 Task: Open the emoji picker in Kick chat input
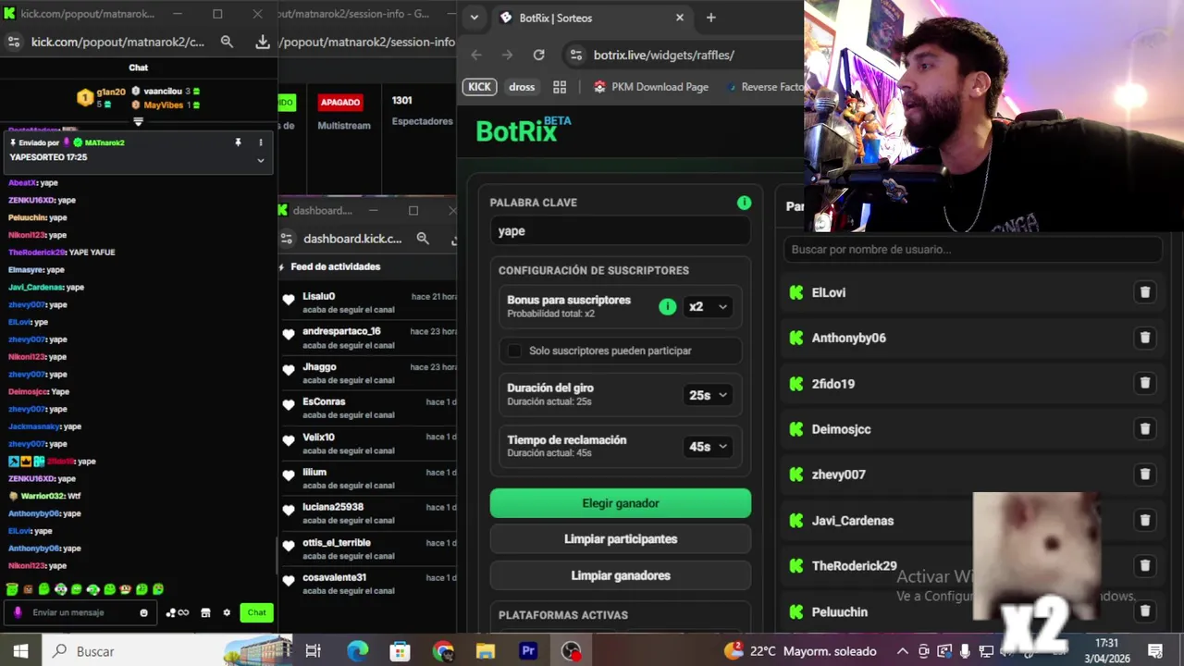click(143, 612)
